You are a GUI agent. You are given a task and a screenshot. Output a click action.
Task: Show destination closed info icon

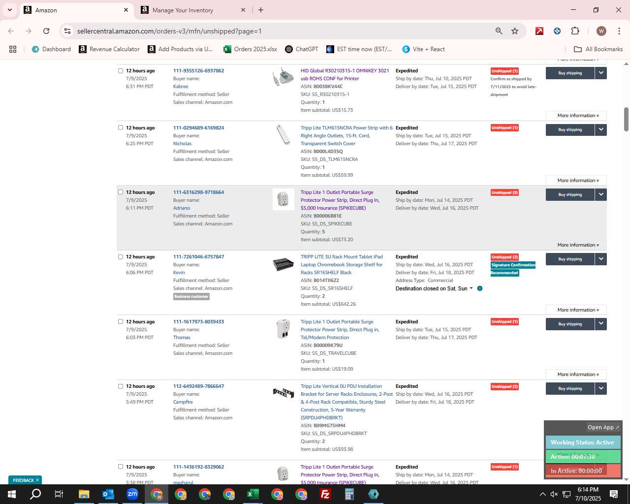[480, 288]
